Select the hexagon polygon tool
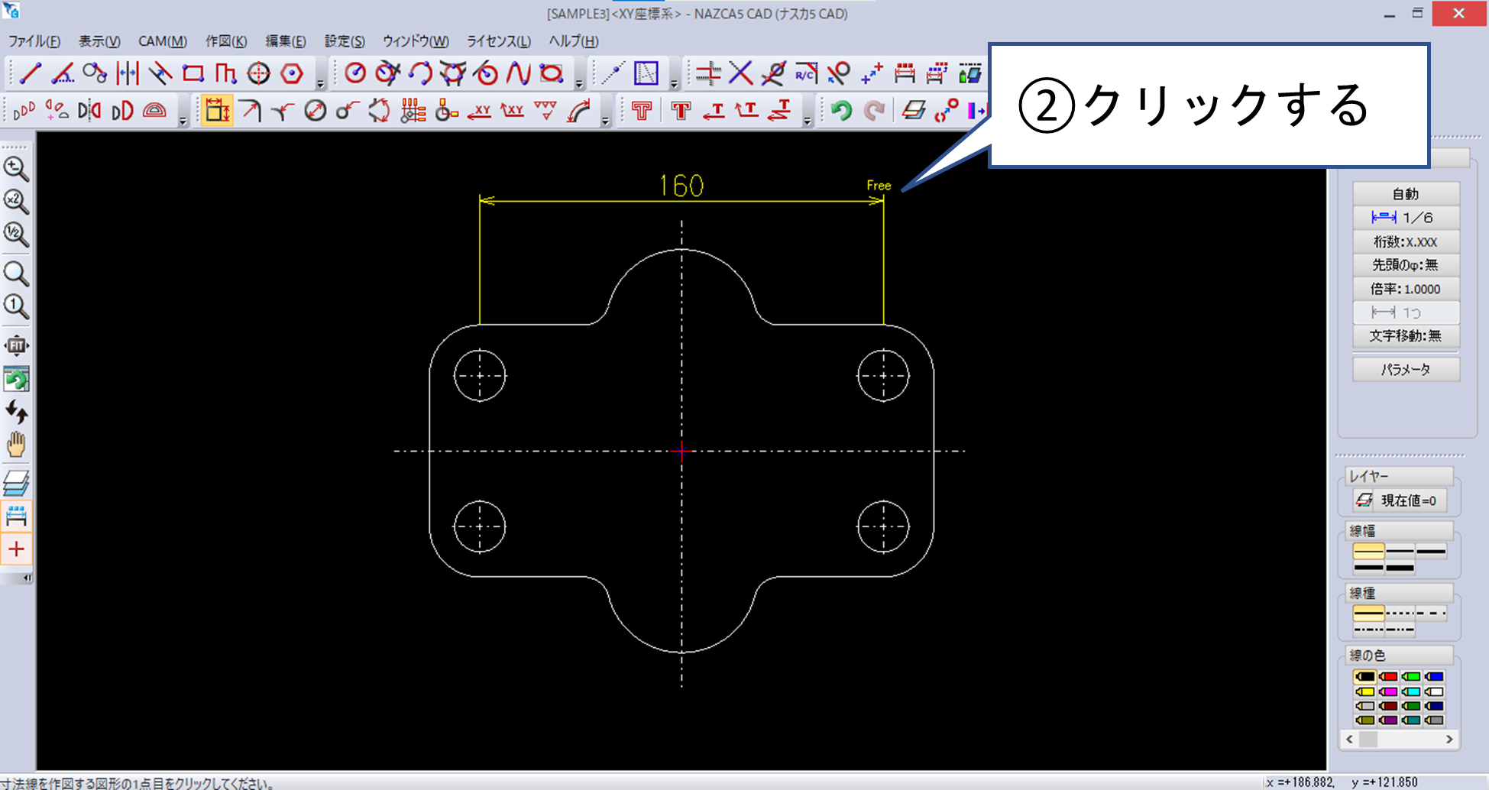The image size is (1489, 790). [292, 73]
